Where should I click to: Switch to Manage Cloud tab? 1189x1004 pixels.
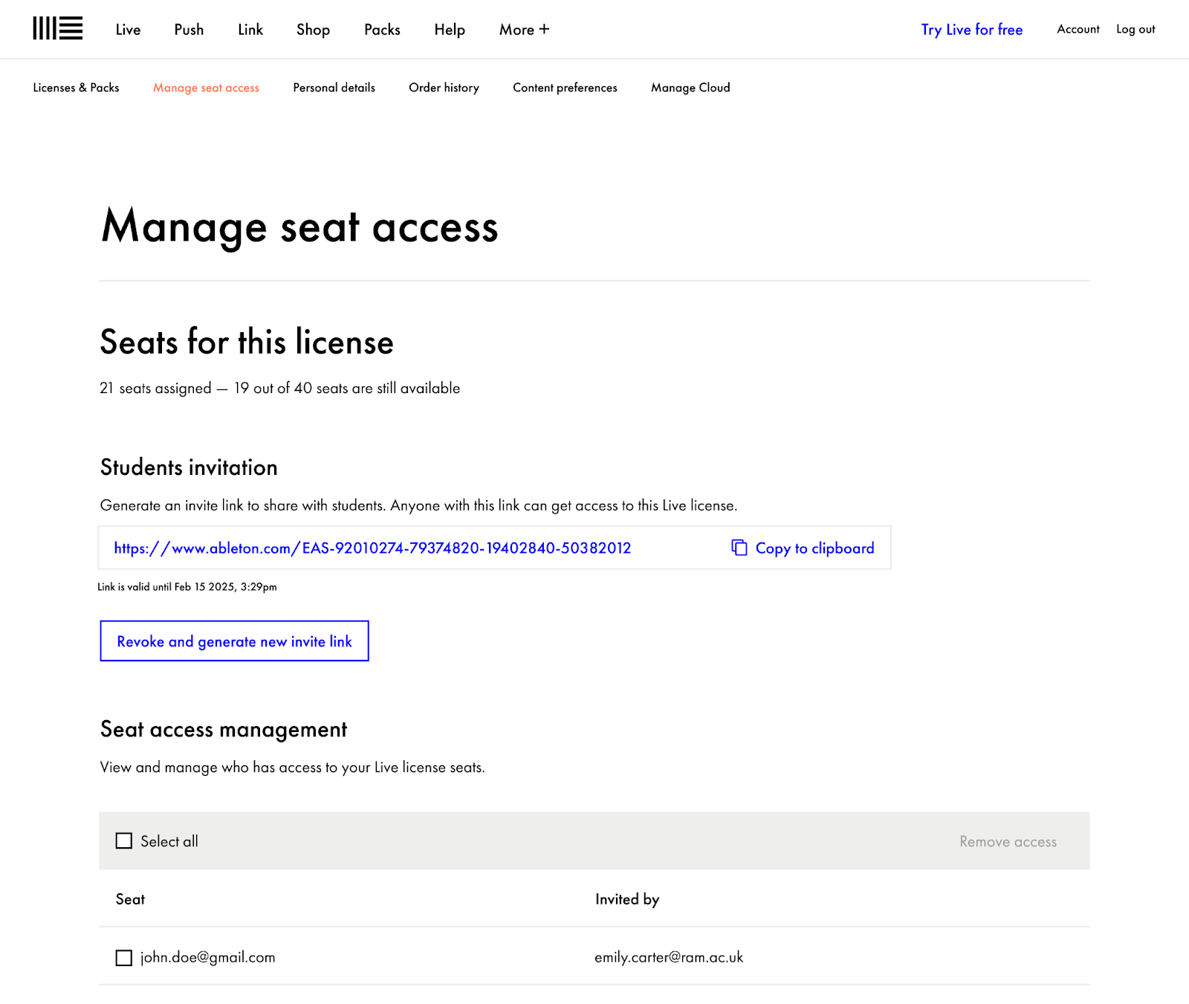pyautogui.click(x=690, y=88)
